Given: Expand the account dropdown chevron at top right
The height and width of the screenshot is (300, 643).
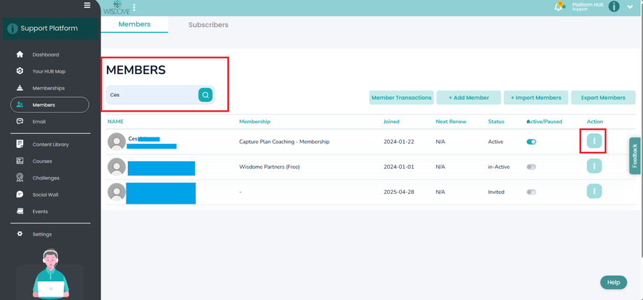Looking at the screenshot, I should [630, 7].
